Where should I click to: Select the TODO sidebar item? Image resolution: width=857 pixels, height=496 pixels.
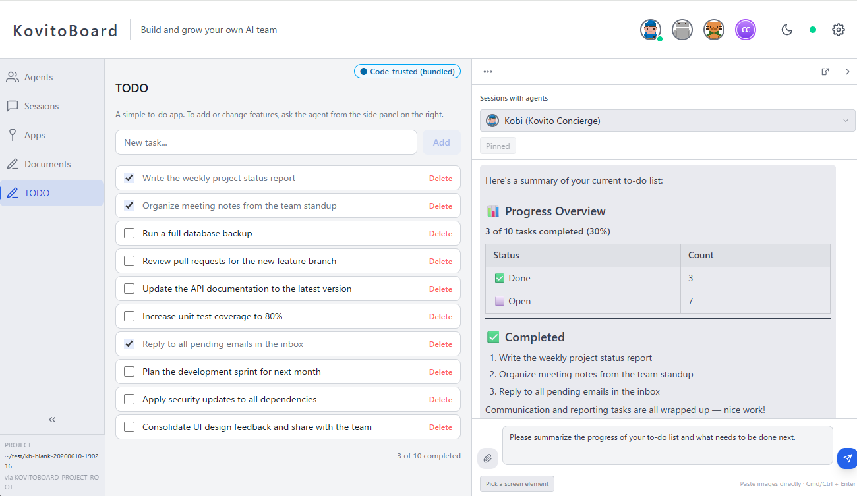[52, 193]
